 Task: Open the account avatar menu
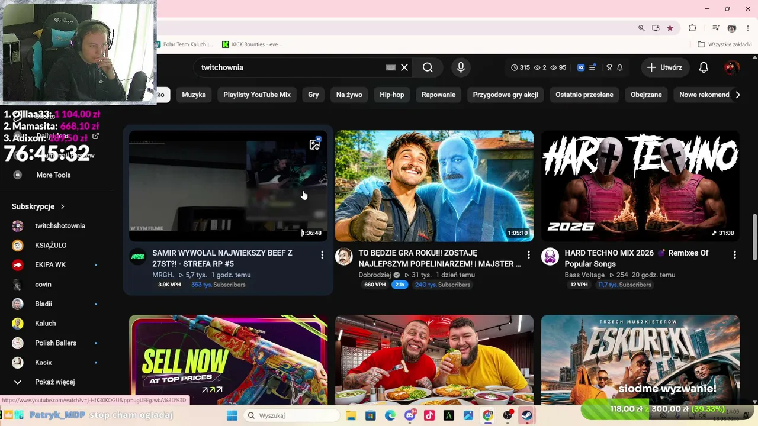coord(731,67)
